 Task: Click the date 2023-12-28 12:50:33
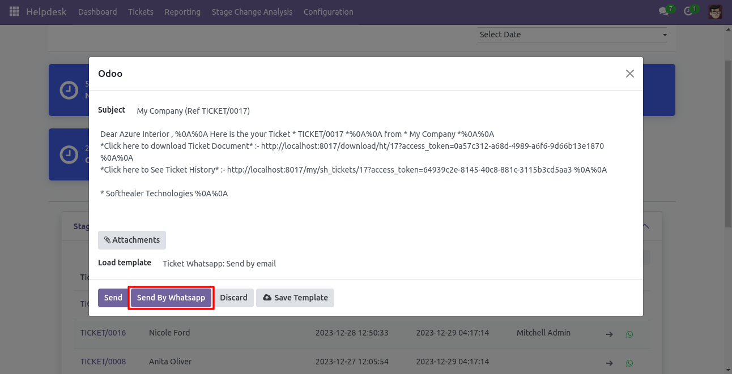[352, 333]
